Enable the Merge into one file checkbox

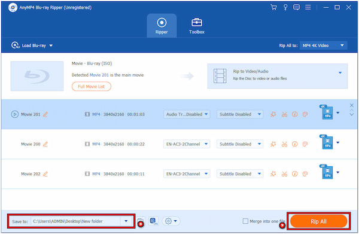pos(245,221)
